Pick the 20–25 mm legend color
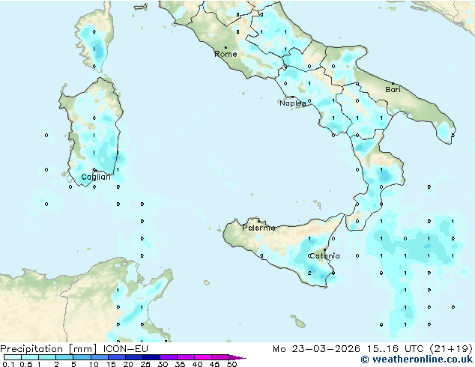Screen dimensions: 475x367 point(133,357)
